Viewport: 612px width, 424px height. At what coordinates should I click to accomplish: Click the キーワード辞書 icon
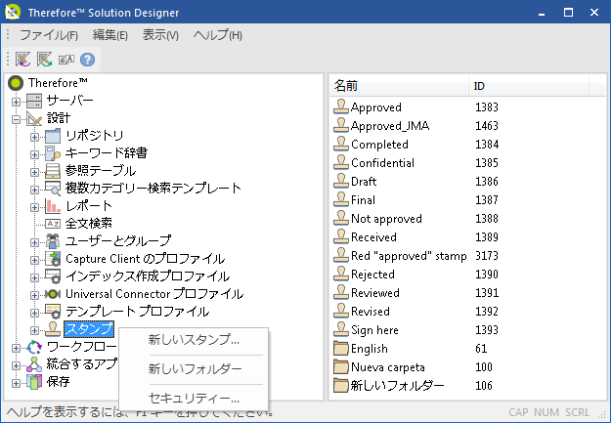tap(53, 153)
